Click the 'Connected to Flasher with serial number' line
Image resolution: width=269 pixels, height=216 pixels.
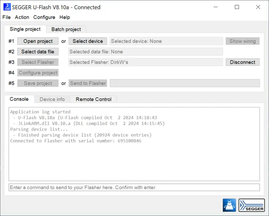click(76, 141)
